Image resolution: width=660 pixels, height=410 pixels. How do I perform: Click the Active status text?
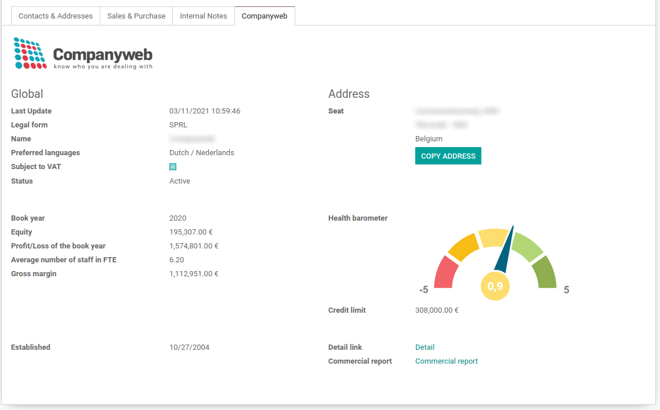[180, 181]
